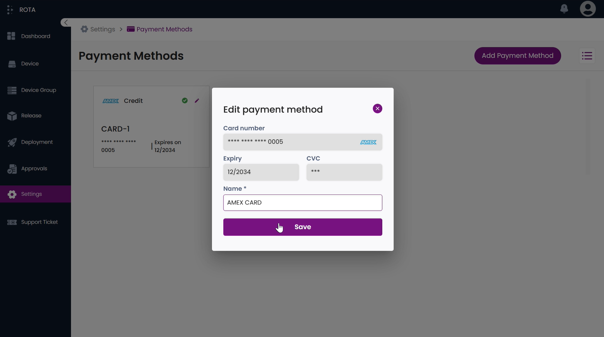Screen dimensions: 604x337
Task: Collapse the sidebar with the chevron
Action: click(x=66, y=22)
